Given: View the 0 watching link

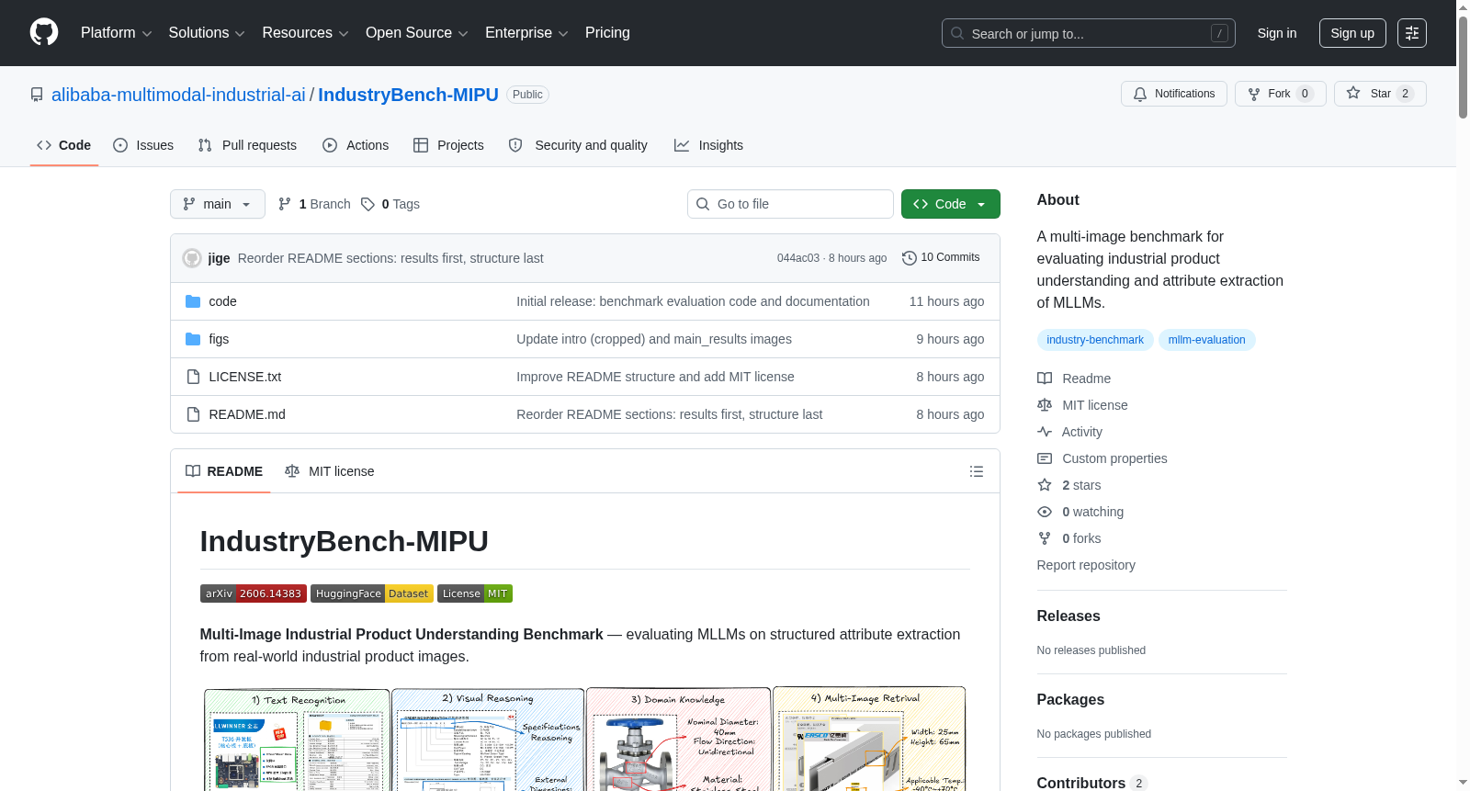Looking at the screenshot, I should tap(1080, 512).
